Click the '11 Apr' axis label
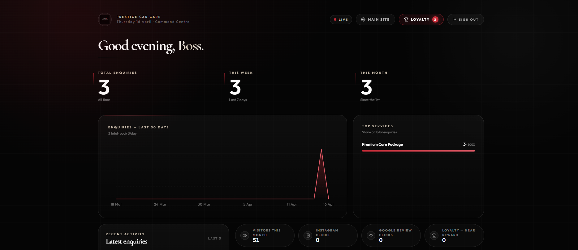 (x=292, y=204)
